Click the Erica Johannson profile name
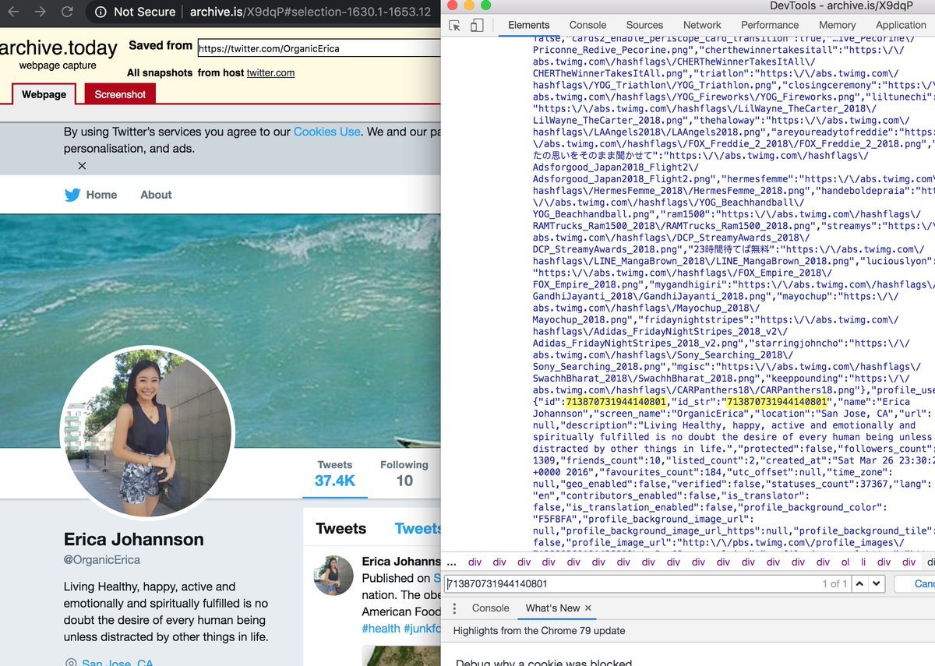The width and height of the screenshot is (935, 666). (134, 539)
